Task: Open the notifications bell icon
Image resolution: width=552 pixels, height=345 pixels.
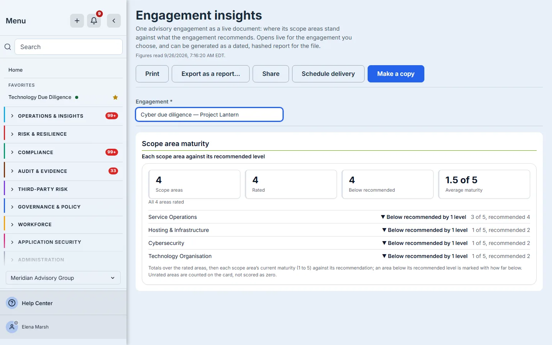Action: [94, 21]
